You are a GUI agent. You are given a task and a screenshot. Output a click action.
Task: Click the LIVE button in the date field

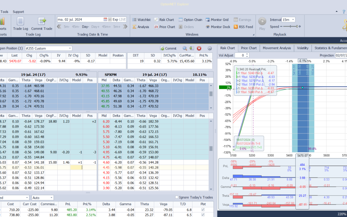coord(123,20)
